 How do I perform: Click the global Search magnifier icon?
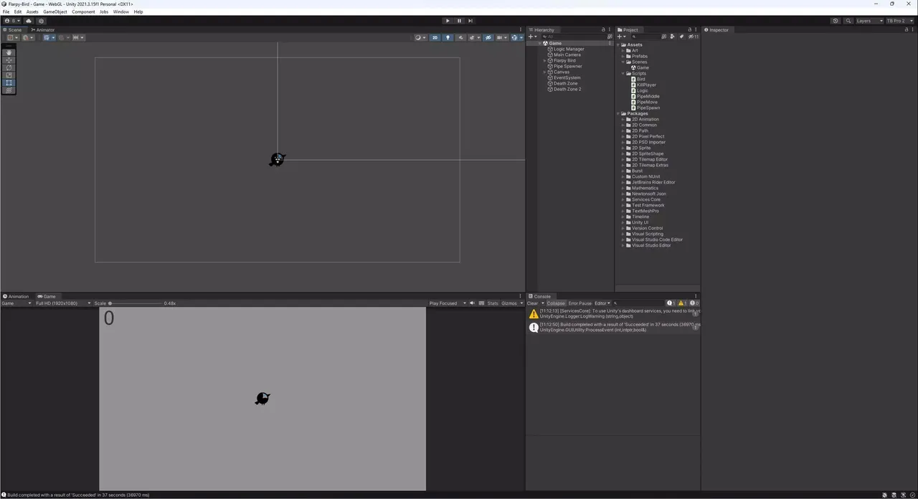click(x=848, y=21)
